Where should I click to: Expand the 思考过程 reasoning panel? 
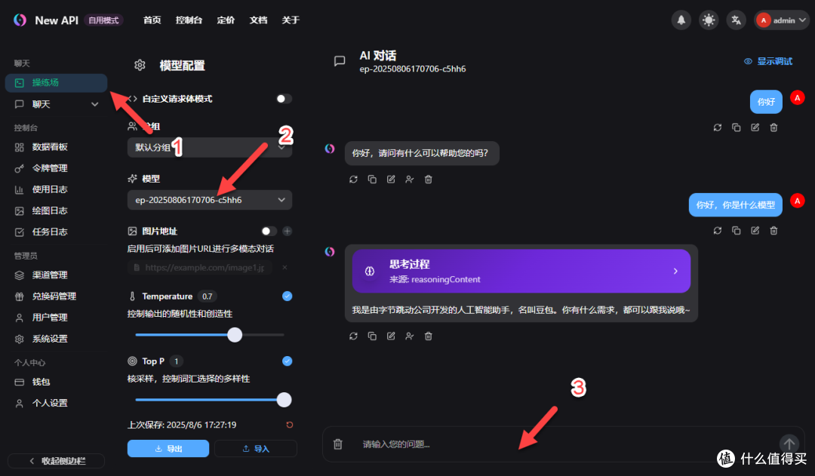click(521, 272)
